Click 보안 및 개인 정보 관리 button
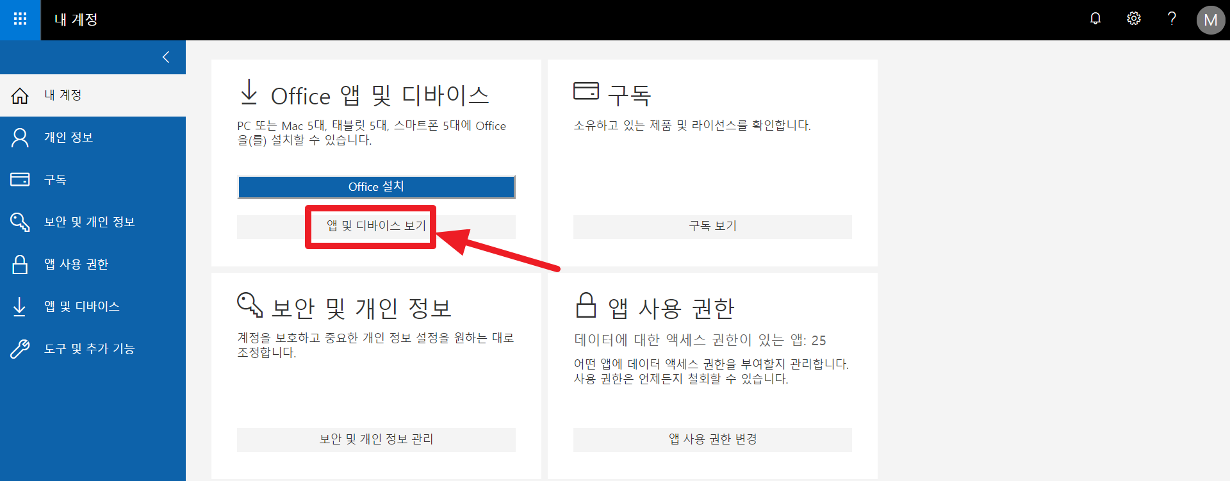Image resolution: width=1230 pixels, height=481 pixels. (376, 439)
